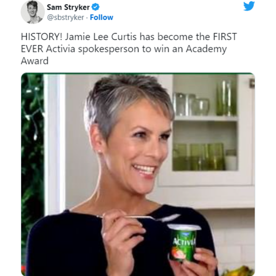Open the Sam Stryker display name link
The height and width of the screenshot is (276, 276).
[x=68, y=7]
